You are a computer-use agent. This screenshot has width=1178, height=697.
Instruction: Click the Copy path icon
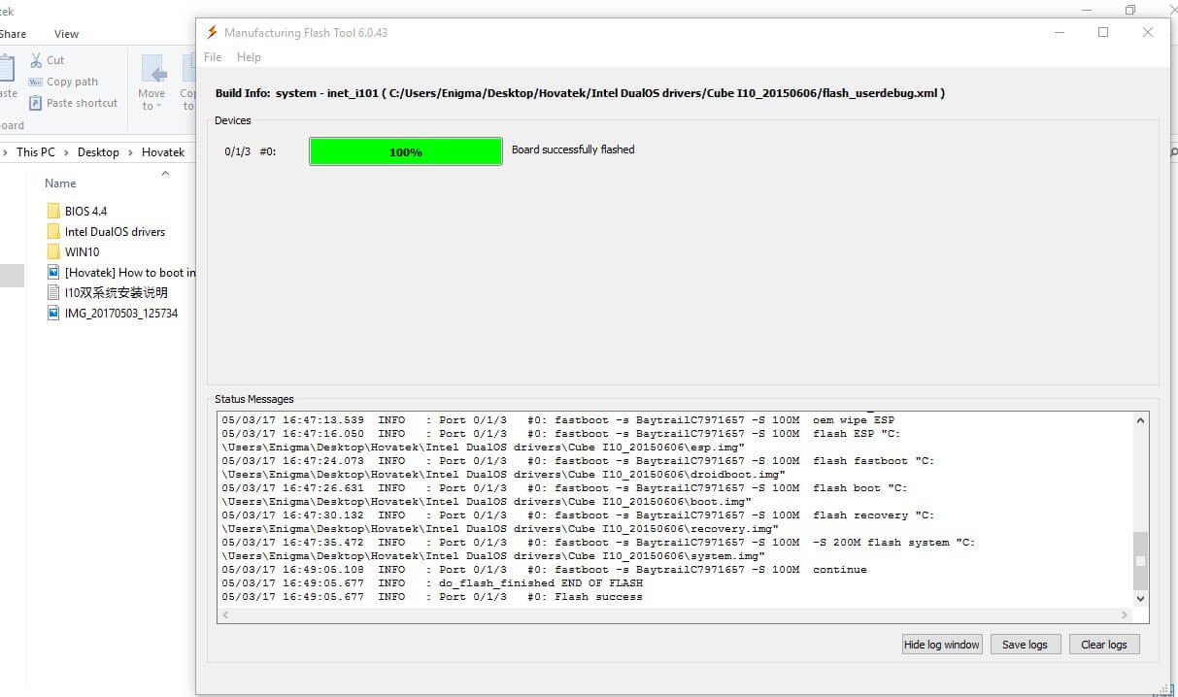(37, 82)
